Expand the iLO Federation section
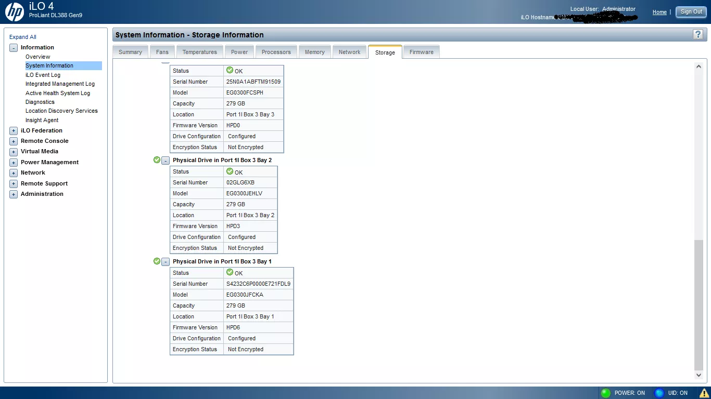 pyautogui.click(x=14, y=131)
